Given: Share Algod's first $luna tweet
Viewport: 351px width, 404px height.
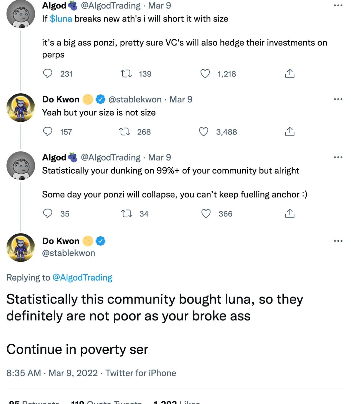Looking at the screenshot, I should 289,74.
